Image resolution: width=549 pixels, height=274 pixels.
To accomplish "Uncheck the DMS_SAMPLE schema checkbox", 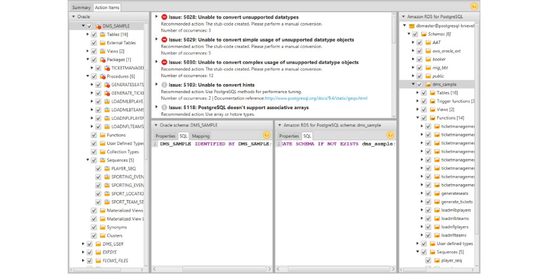I will click(x=90, y=26).
